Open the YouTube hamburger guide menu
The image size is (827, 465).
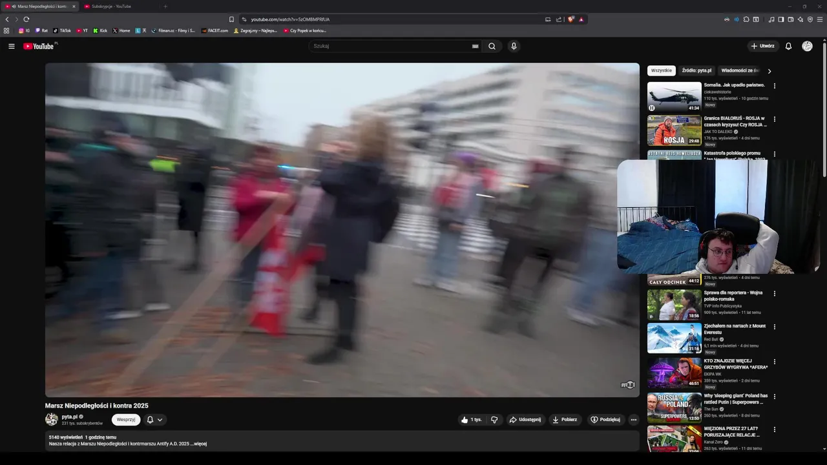11,46
